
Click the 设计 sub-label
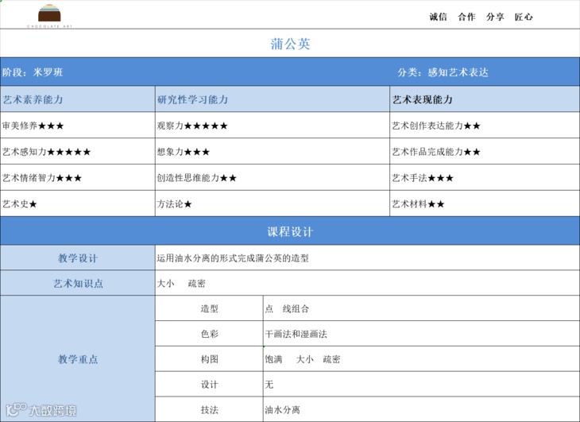pyautogui.click(x=210, y=385)
